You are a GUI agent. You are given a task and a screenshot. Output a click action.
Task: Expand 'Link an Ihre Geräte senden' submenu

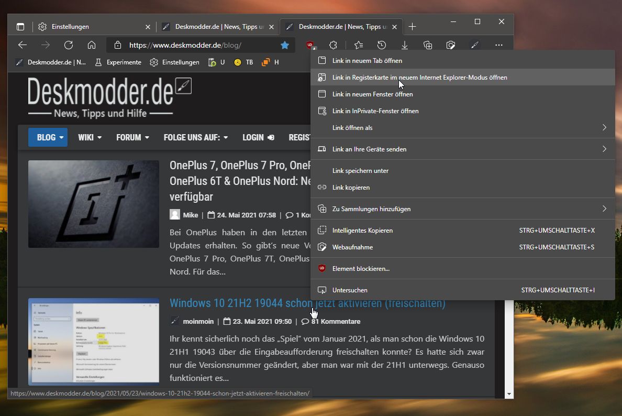(x=604, y=149)
